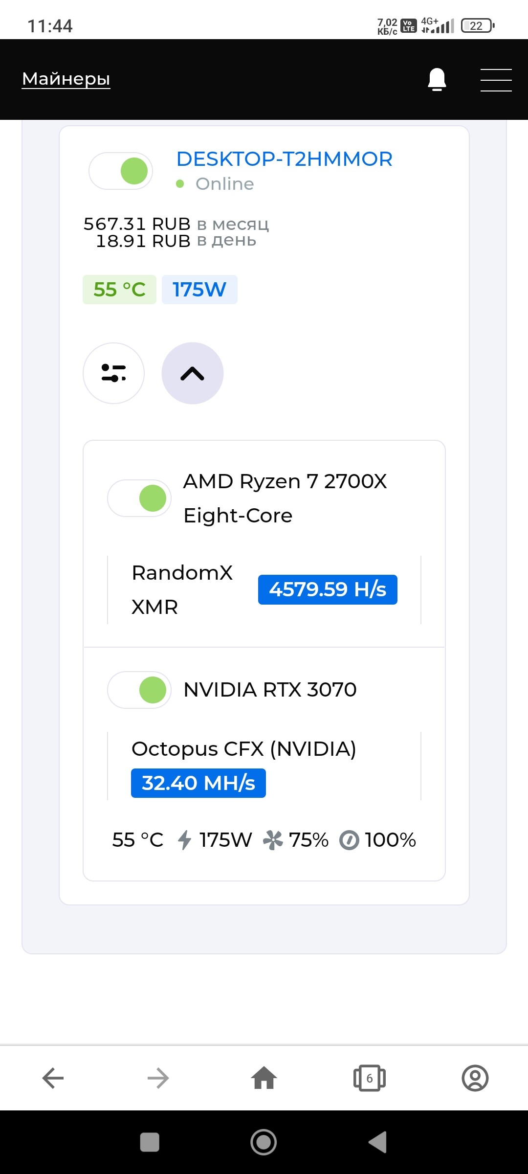Collapse the device list with chevron button
The width and height of the screenshot is (528, 1174).
192,373
